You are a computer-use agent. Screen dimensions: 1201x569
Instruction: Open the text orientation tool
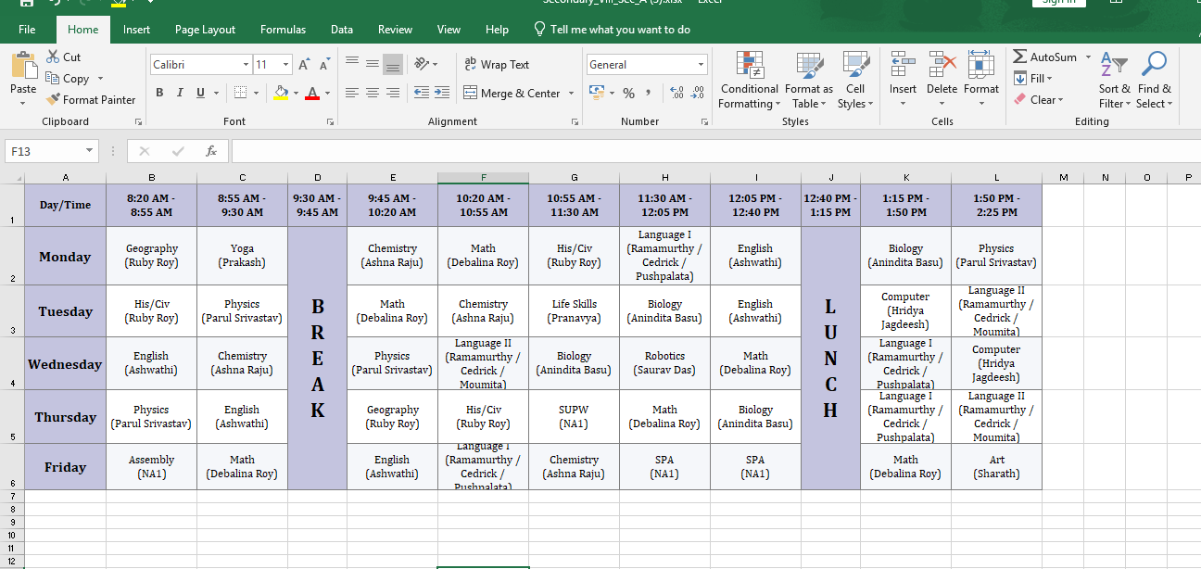422,64
